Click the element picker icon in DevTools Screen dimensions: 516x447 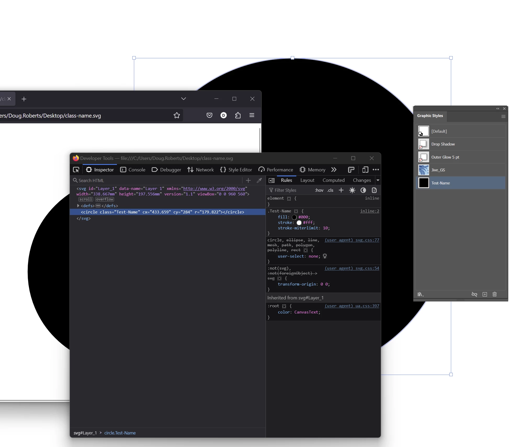(x=76, y=170)
